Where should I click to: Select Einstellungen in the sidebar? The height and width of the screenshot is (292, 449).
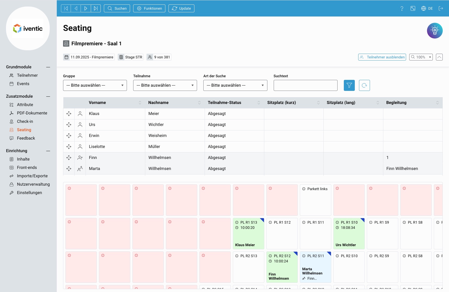pos(29,192)
